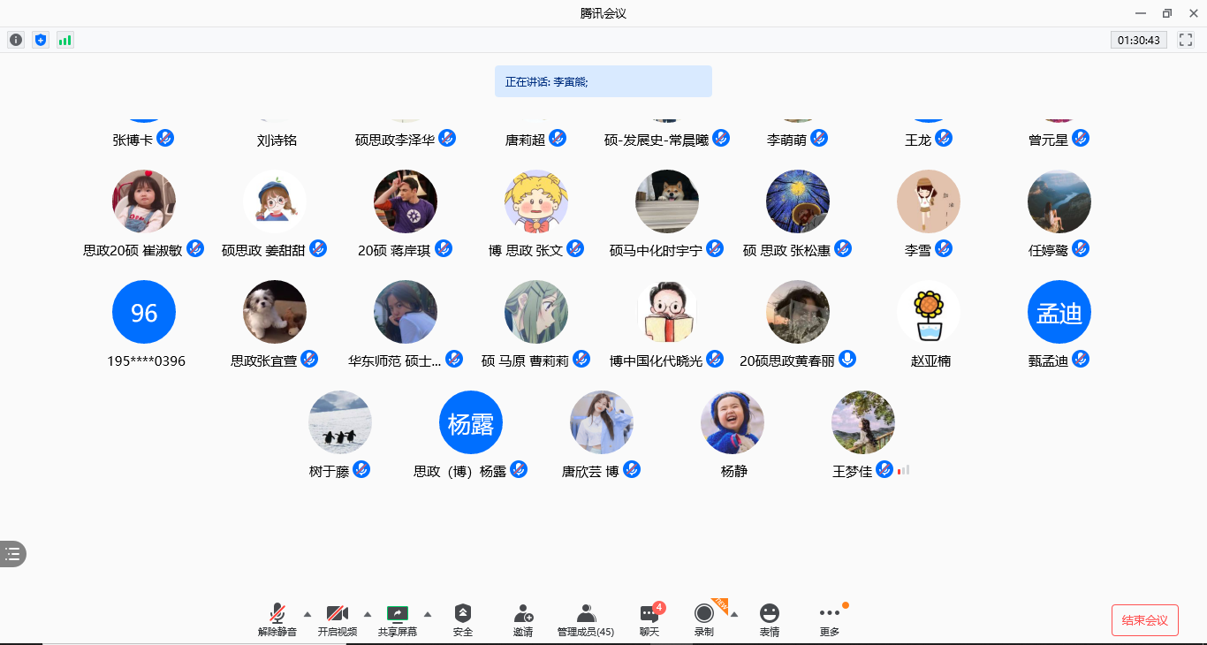This screenshot has height=645, width=1207.
Task: Enter full screen mode via corner icon
Action: click(1186, 40)
